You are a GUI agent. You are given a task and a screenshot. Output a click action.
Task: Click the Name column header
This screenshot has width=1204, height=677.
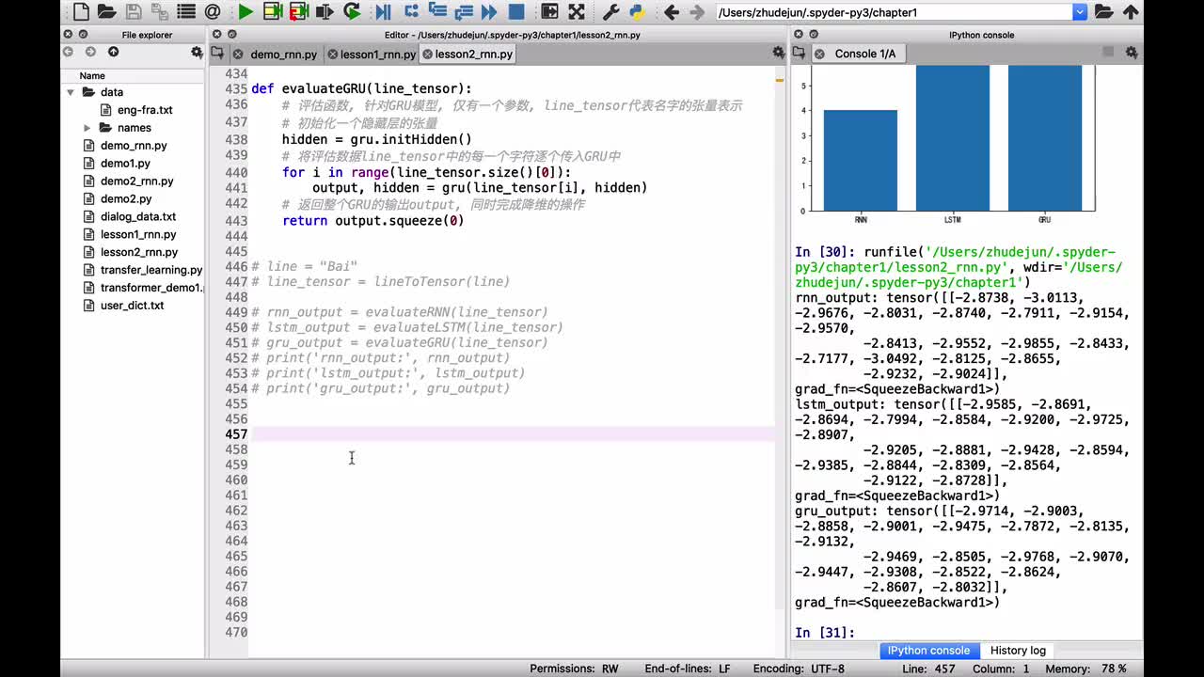92,75
